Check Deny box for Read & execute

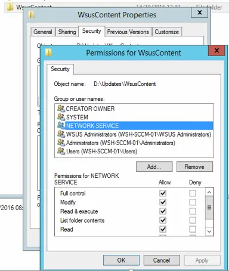[193, 211]
